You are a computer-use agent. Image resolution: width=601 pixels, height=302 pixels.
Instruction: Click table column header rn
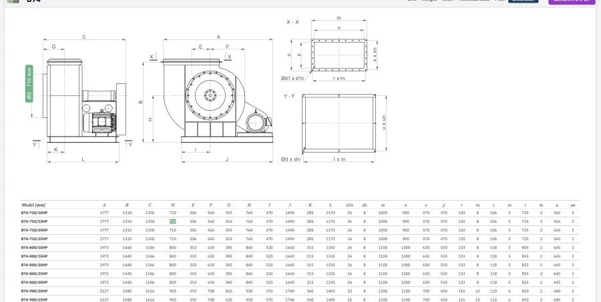tap(477, 205)
